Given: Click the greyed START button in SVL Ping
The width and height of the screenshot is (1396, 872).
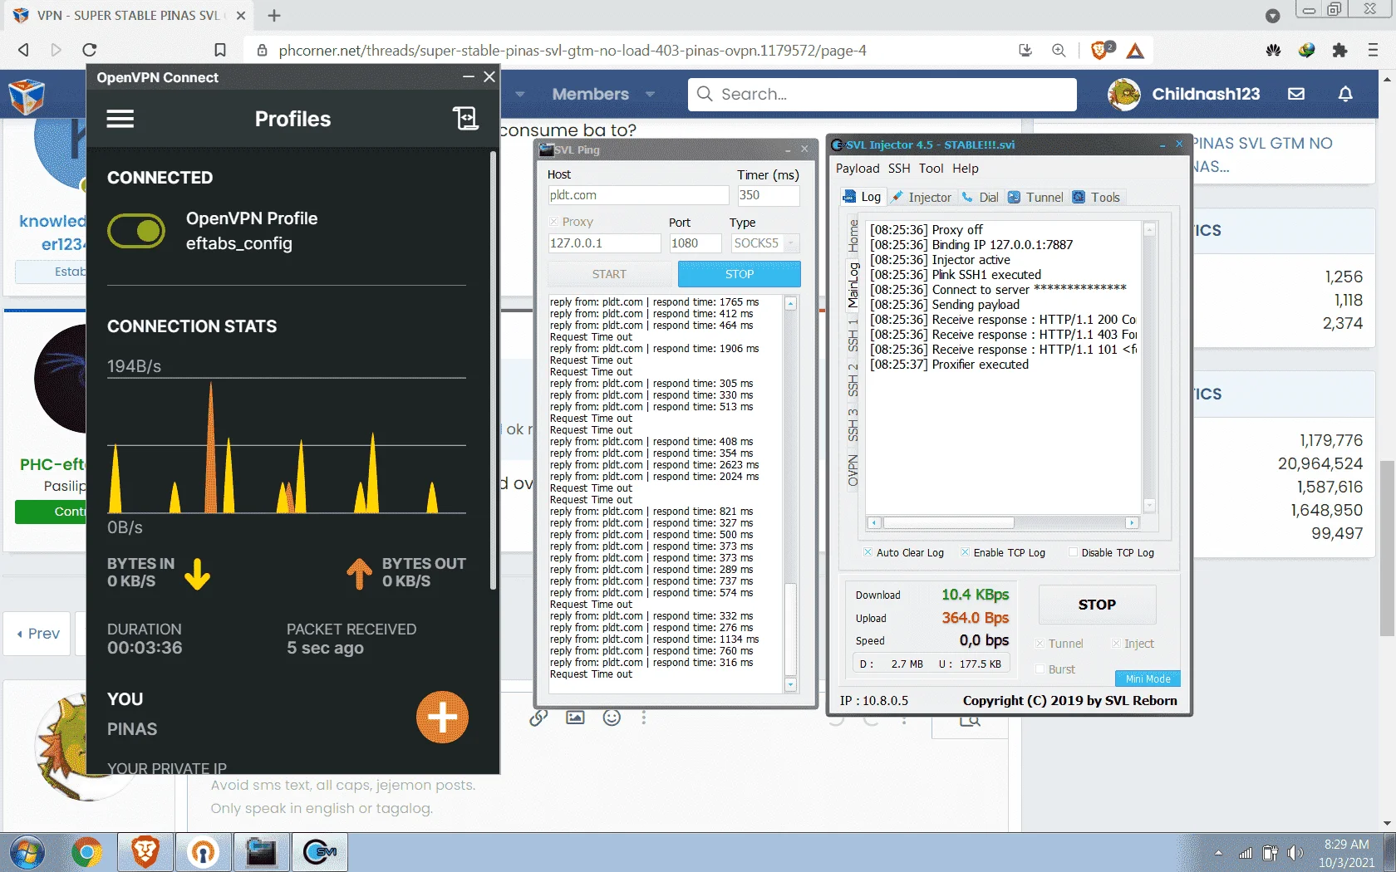Looking at the screenshot, I should (x=609, y=274).
